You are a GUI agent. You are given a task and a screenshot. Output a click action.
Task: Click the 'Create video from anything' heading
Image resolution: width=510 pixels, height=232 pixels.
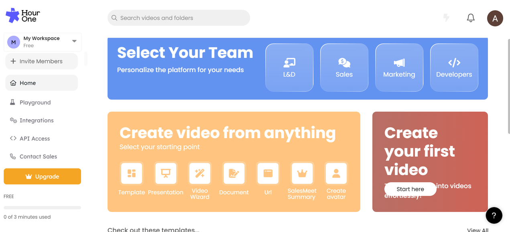click(x=228, y=133)
